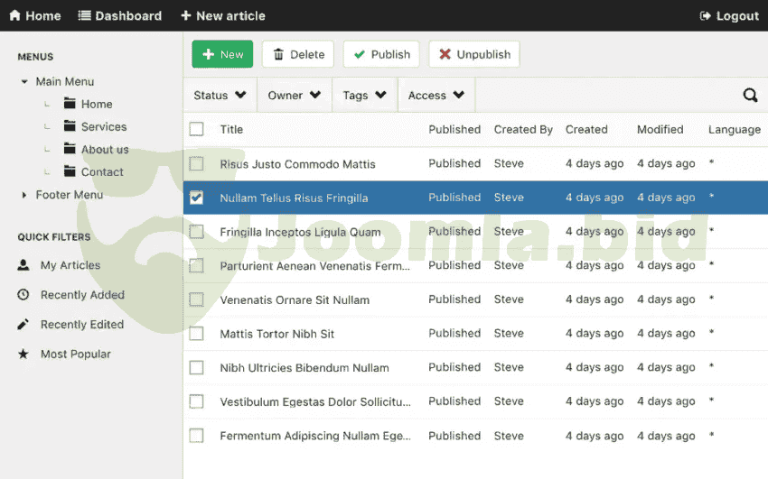Click the folder icon beside Services
The width and height of the screenshot is (768, 479).
point(70,126)
